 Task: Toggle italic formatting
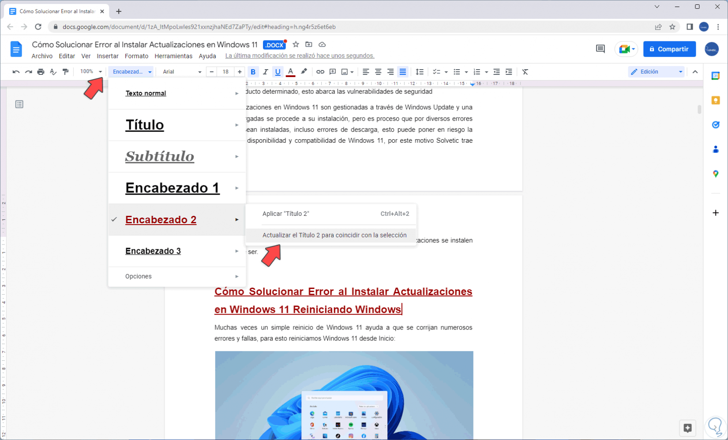pos(265,72)
